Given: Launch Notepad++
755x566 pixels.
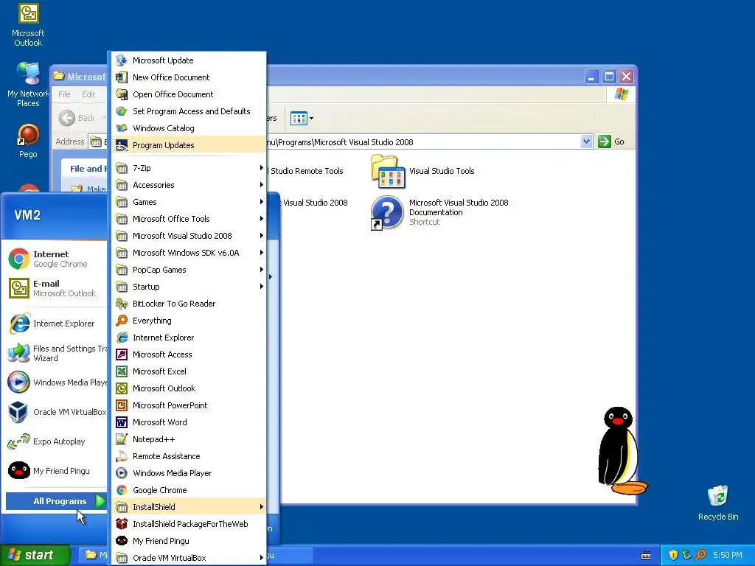Looking at the screenshot, I should [x=189, y=439].
